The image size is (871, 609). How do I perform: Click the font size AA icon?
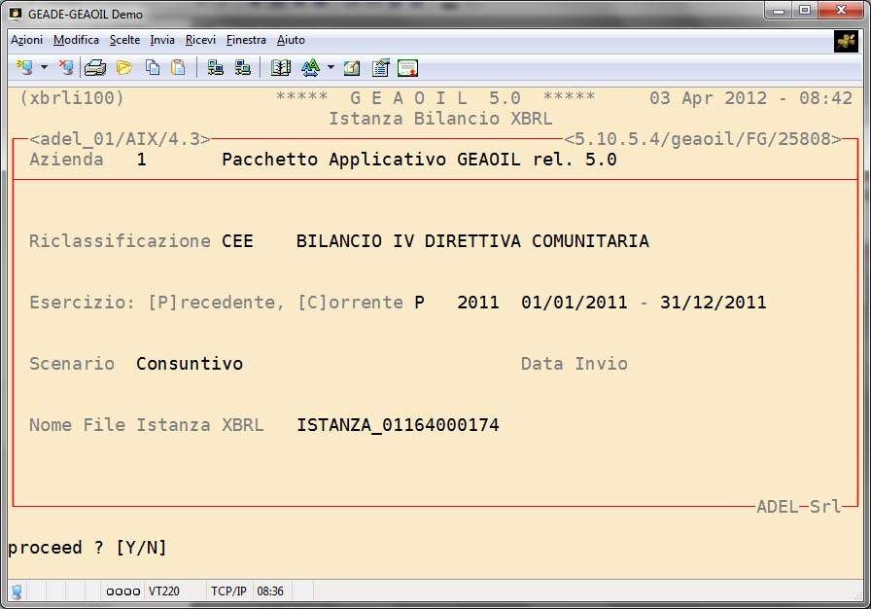point(310,68)
